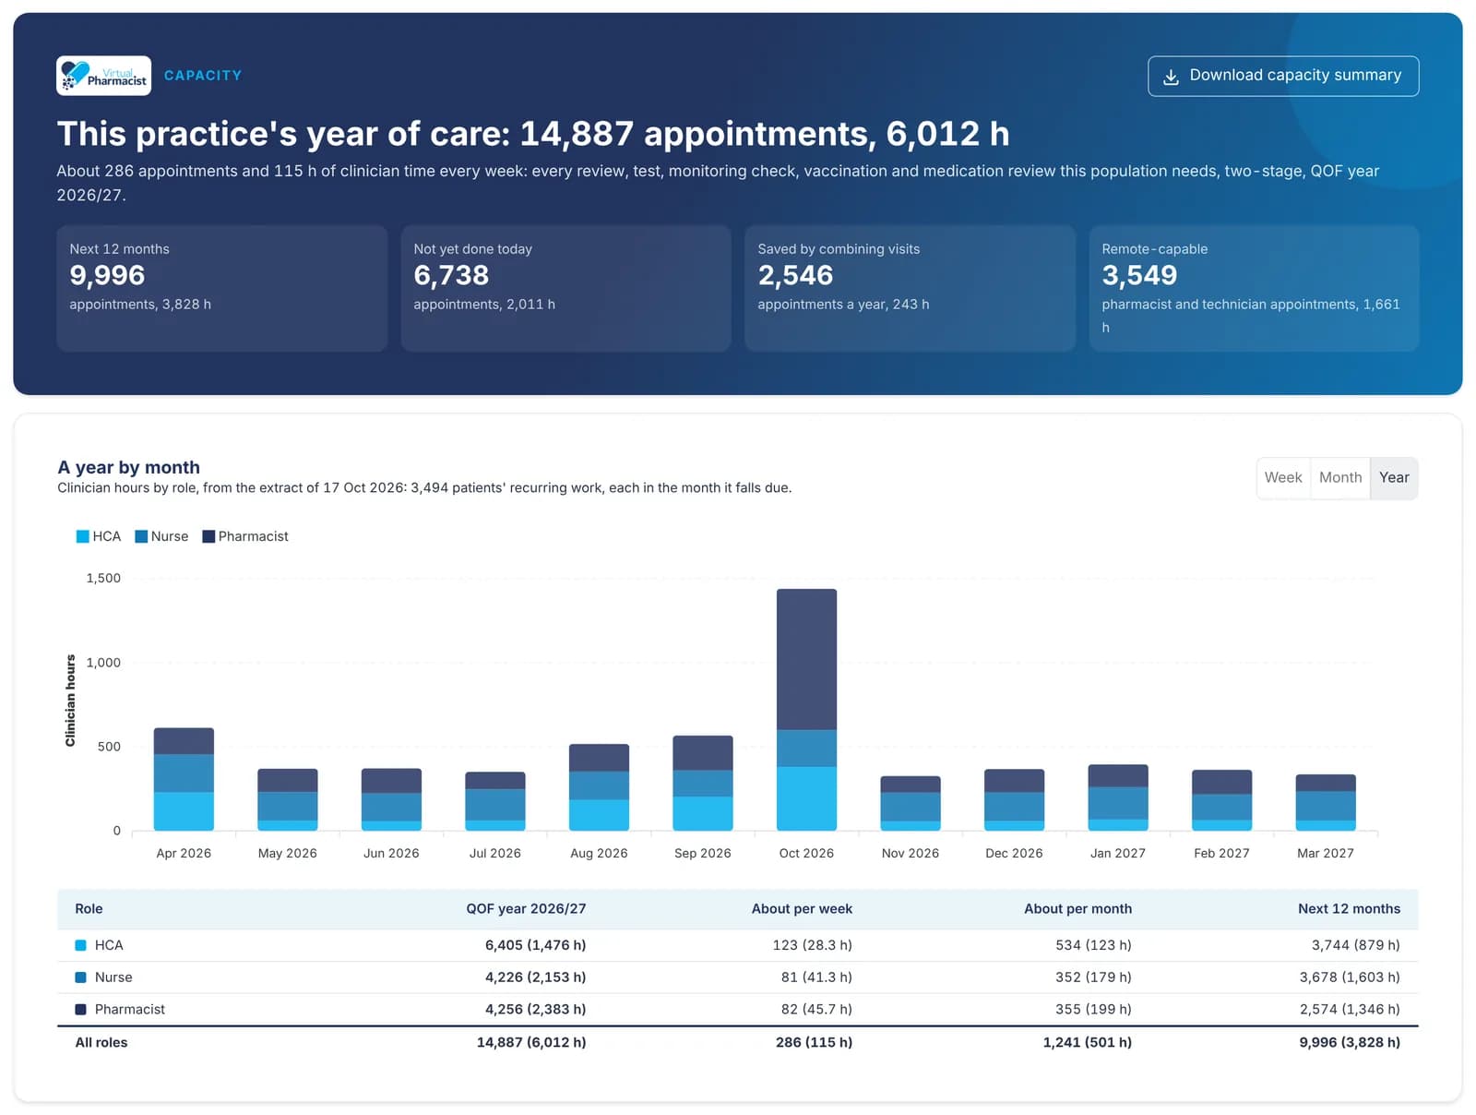The height and width of the screenshot is (1115, 1476).
Task: Click the Jan 2027 bar
Action: pyautogui.click(x=1118, y=797)
